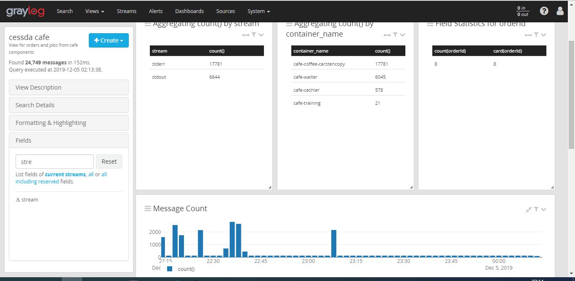Image resolution: width=575 pixels, height=281 pixels.
Task: Reset the fields filter
Action: click(109, 162)
